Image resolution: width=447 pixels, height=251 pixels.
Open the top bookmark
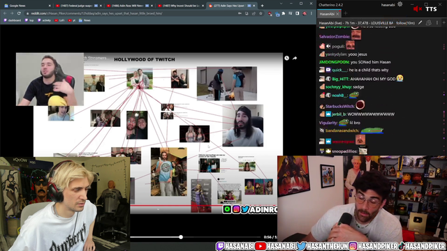[29, 20]
